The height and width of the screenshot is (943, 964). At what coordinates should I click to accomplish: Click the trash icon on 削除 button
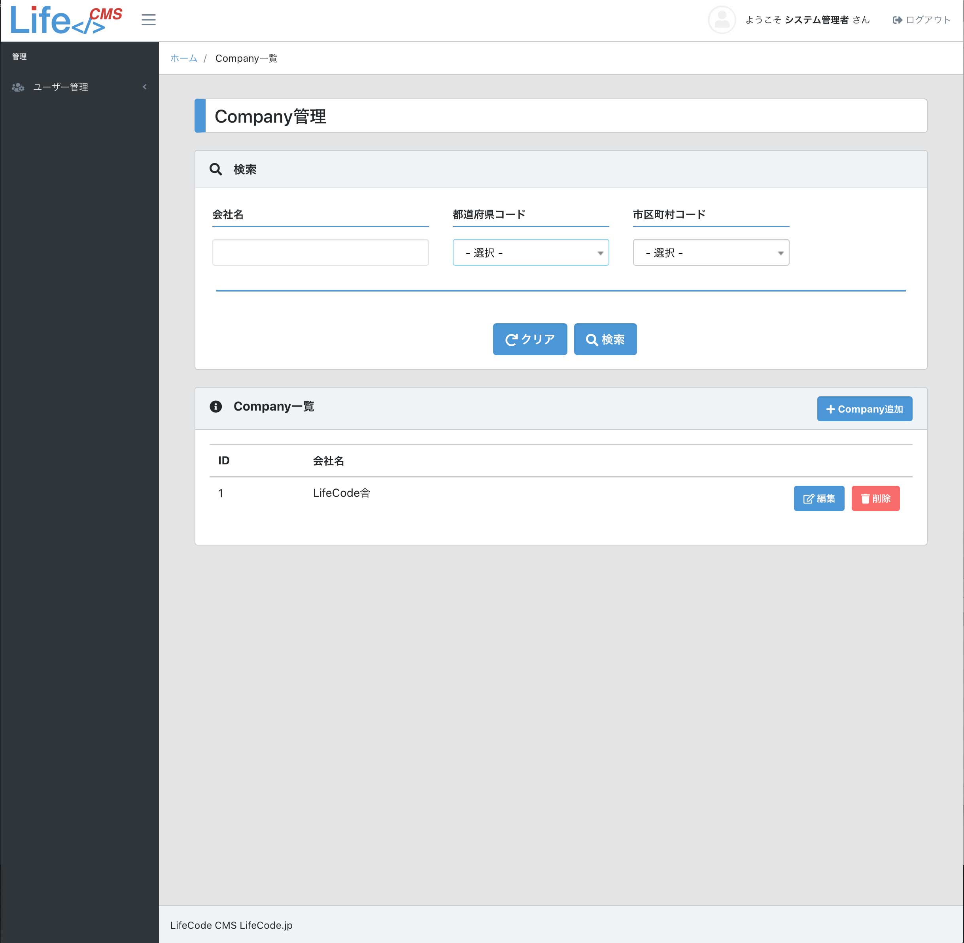click(x=866, y=499)
